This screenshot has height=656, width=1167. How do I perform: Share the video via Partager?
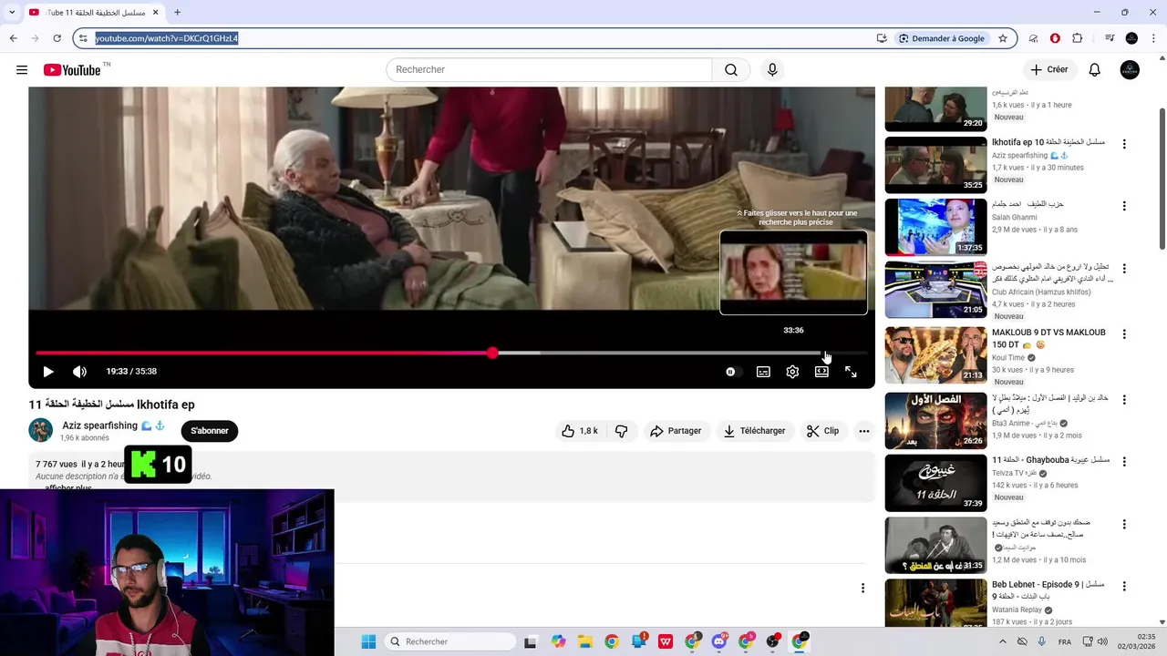click(x=676, y=431)
